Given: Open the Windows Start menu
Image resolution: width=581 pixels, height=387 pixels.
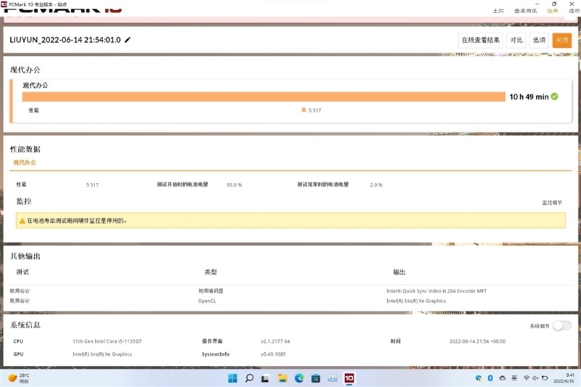Looking at the screenshot, I should (232, 378).
